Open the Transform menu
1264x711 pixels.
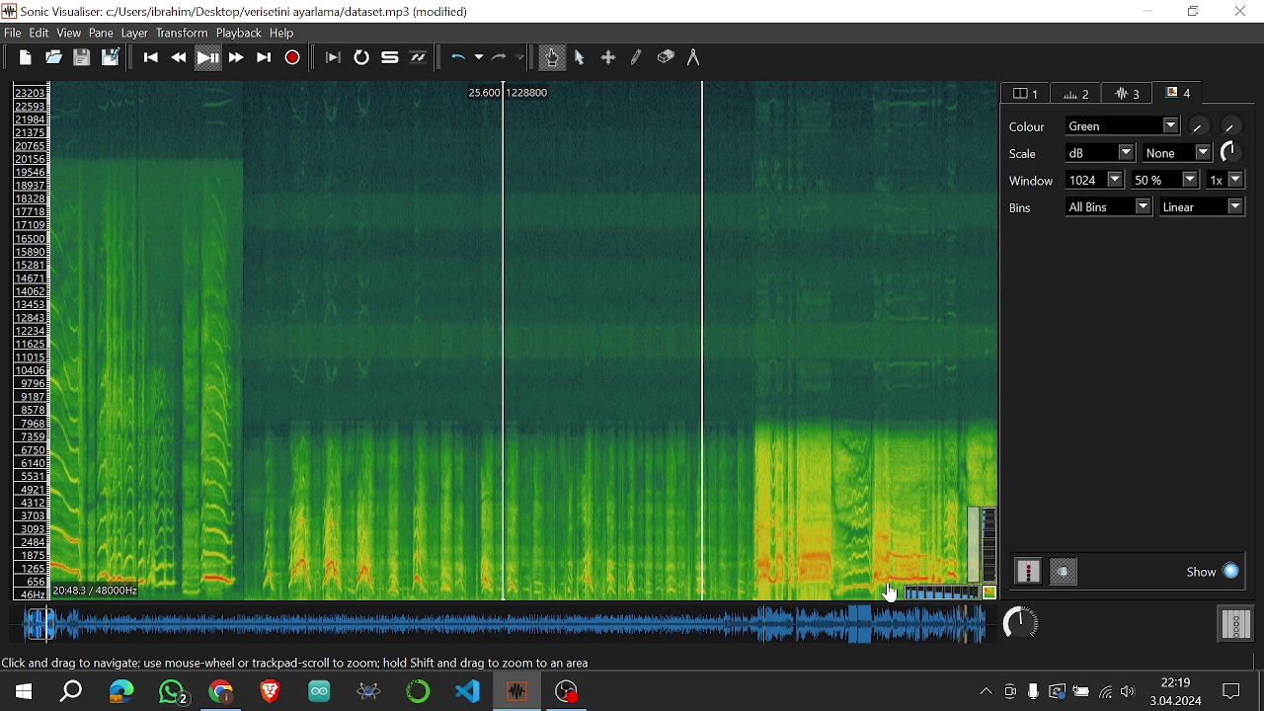(x=182, y=33)
